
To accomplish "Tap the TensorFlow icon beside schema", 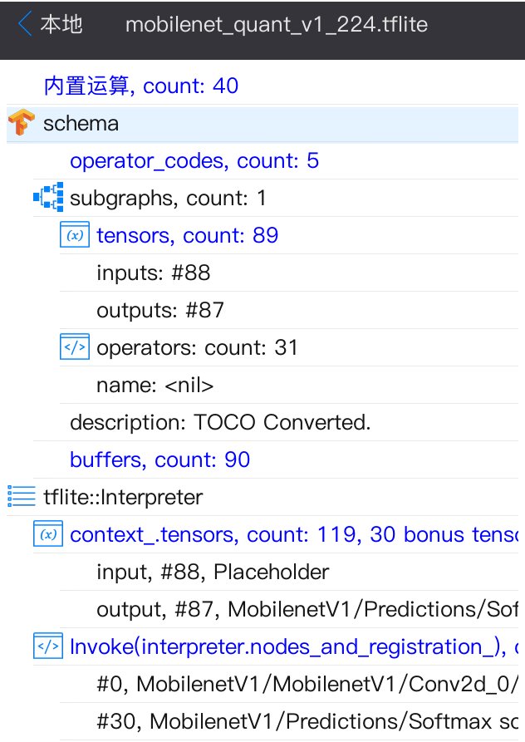I will coord(18,123).
